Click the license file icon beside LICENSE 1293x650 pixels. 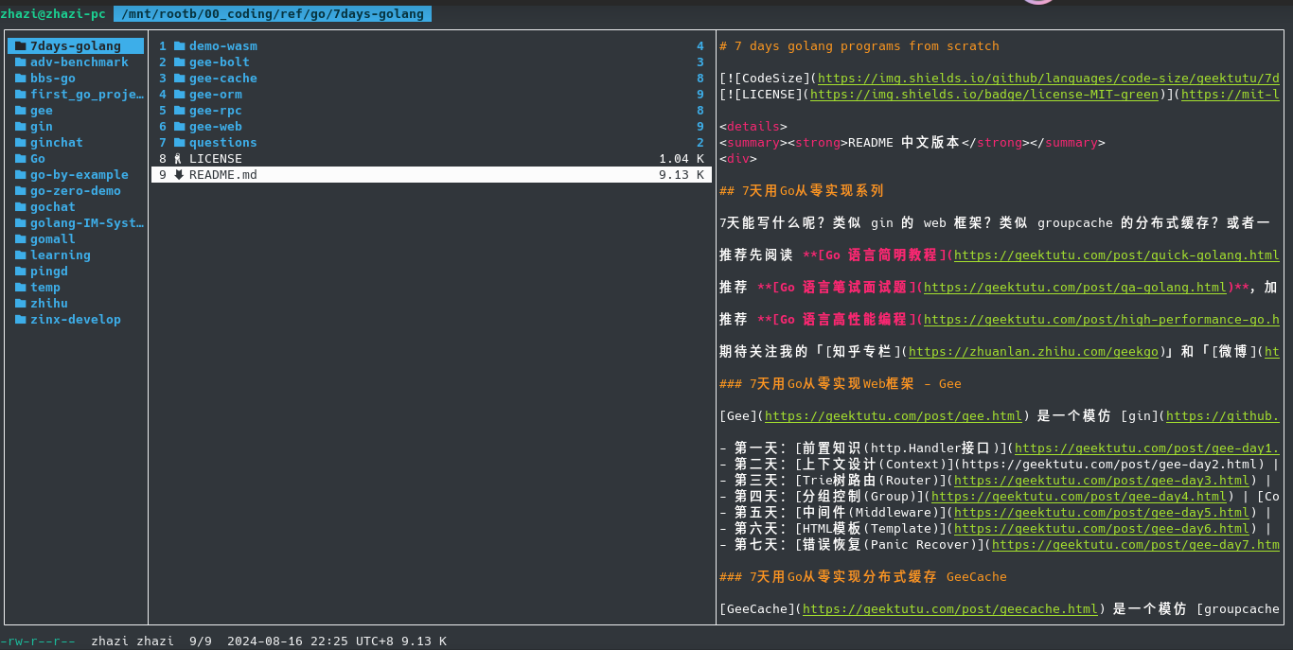(x=179, y=159)
